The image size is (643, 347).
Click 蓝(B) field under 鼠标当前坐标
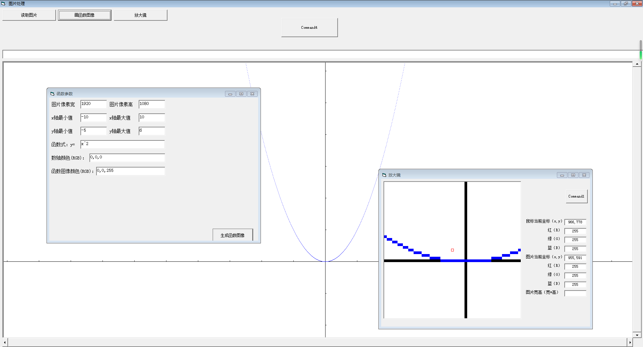coord(575,249)
